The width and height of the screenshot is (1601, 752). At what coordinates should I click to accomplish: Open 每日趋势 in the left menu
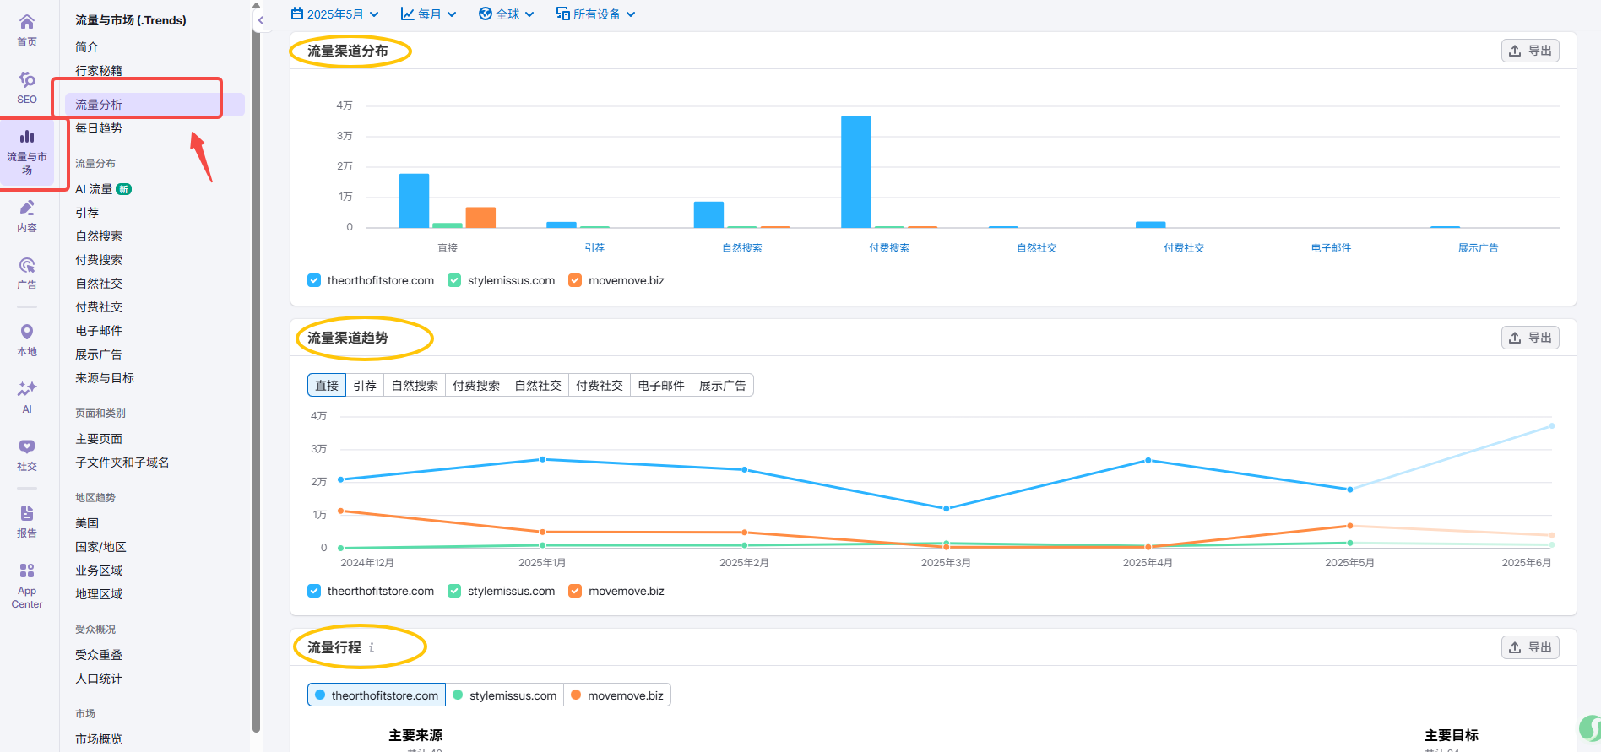coord(99,128)
